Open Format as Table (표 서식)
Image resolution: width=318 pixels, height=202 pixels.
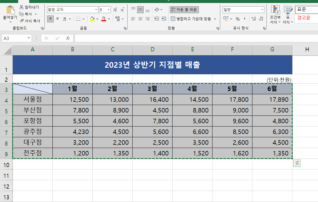point(288,15)
